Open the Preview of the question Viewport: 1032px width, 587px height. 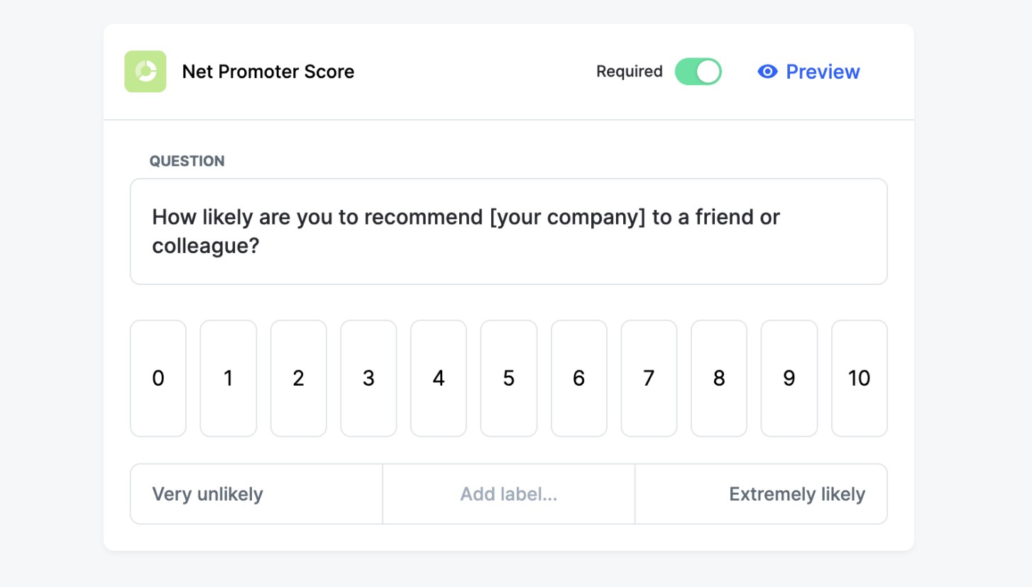tap(823, 71)
